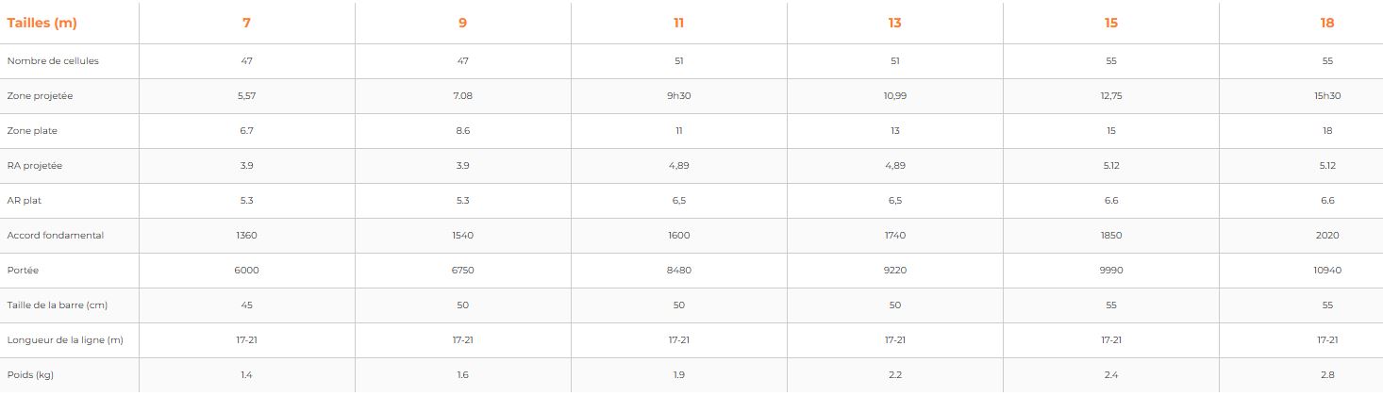Screen dimensions: 1383x412
Task: Select the 2020 accord fondamental cell
Action: 1327,236
